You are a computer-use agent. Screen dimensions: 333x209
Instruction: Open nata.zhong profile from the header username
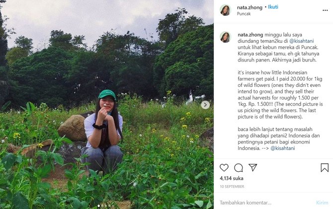click(250, 7)
